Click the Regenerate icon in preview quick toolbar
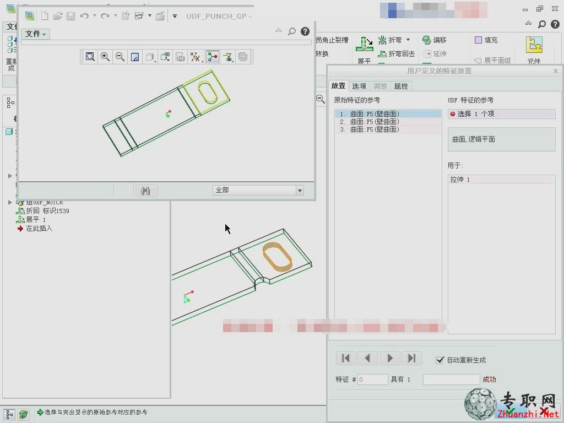 tap(126, 16)
